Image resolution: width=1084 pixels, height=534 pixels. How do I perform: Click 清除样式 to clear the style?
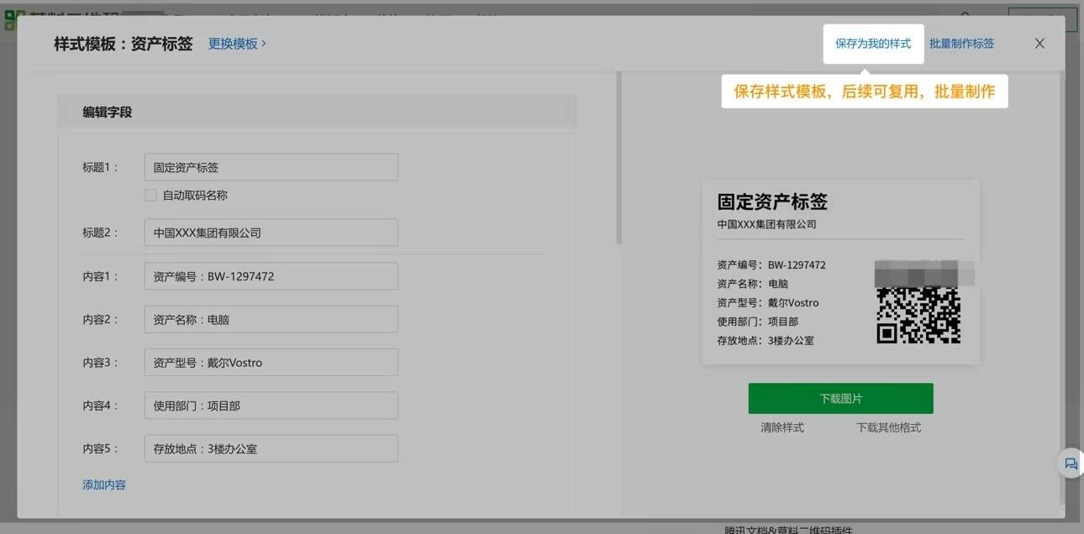point(782,427)
